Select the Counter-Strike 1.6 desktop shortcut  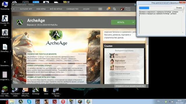pos(5,21)
